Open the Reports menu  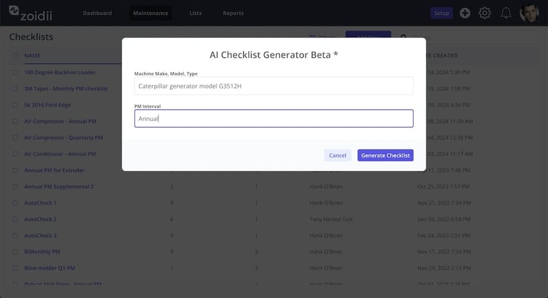tap(233, 14)
